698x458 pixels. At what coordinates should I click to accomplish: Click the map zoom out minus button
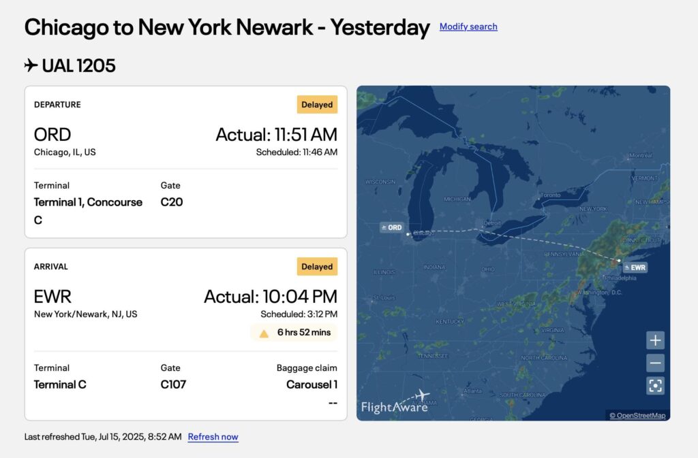pos(655,363)
